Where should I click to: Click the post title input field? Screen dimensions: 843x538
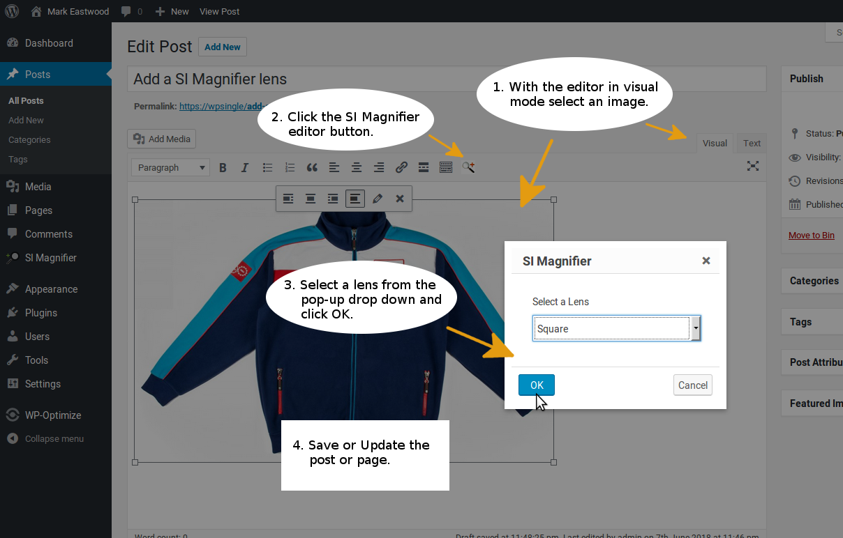(x=447, y=79)
